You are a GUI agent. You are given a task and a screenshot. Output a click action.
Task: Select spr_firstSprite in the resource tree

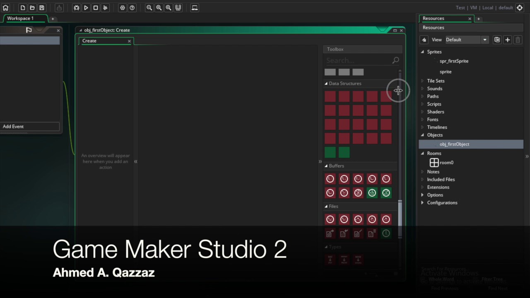coord(454,61)
